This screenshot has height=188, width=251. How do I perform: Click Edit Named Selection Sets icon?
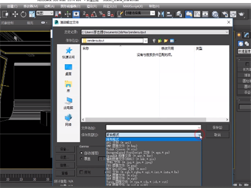pyautogui.click(x=120, y=14)
